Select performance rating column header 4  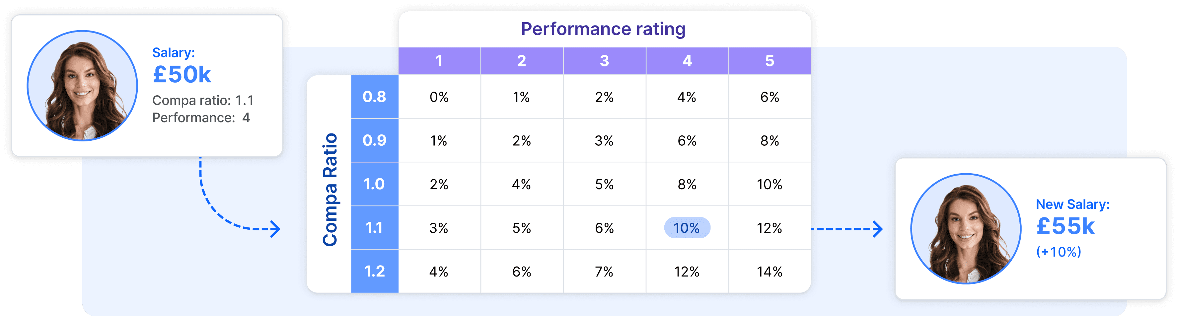coord(687,61)
